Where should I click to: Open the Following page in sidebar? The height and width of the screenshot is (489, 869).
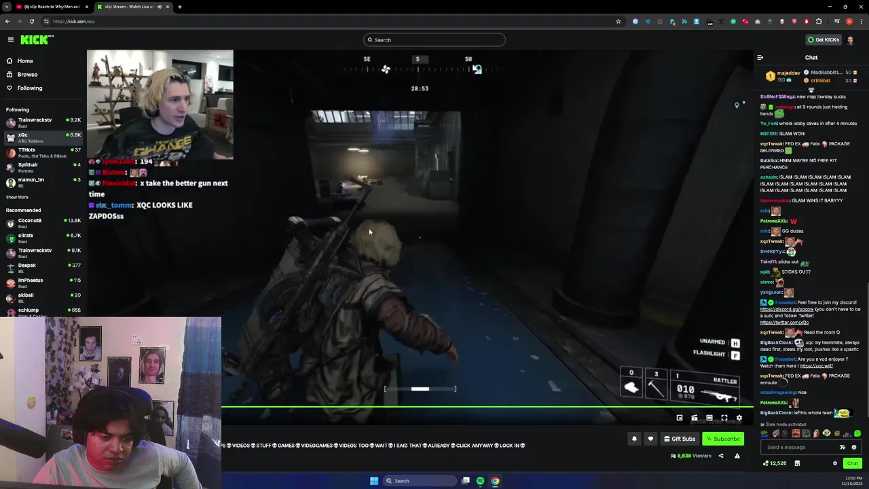pos(29,88)
